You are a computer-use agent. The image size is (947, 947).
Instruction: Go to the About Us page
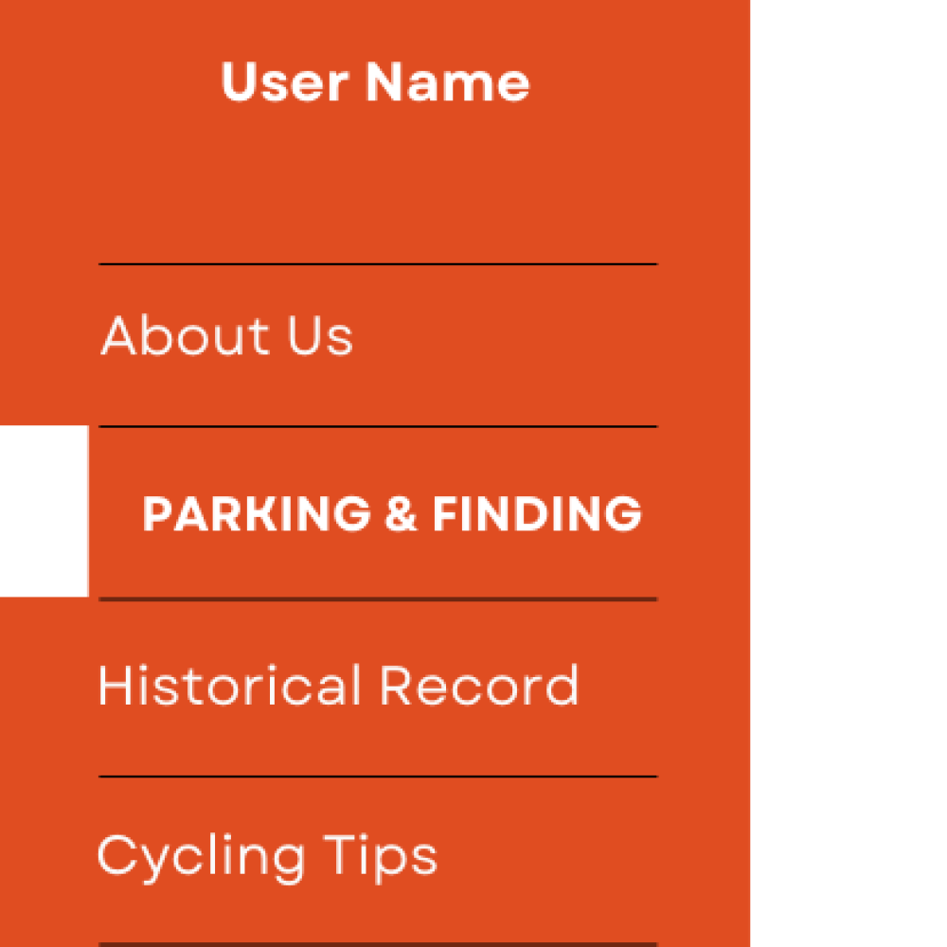[227, 336]
